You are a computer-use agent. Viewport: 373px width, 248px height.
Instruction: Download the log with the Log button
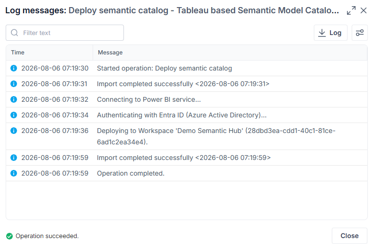point(330,33)
